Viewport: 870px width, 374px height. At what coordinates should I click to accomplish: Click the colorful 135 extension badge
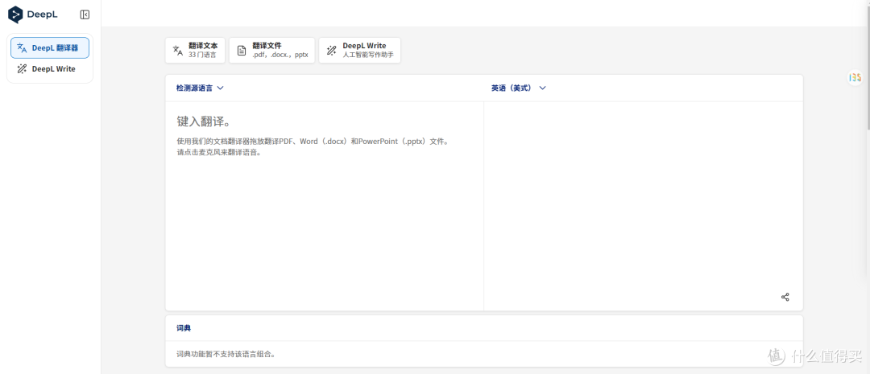(855, 77)
